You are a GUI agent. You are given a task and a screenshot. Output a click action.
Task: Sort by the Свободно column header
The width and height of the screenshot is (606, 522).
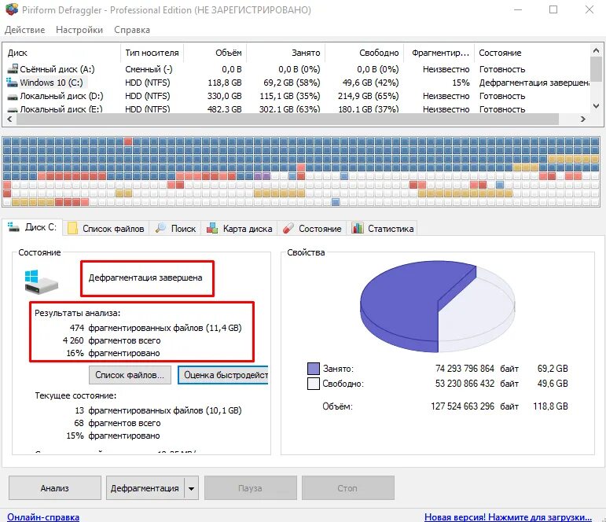click(365, 53)
